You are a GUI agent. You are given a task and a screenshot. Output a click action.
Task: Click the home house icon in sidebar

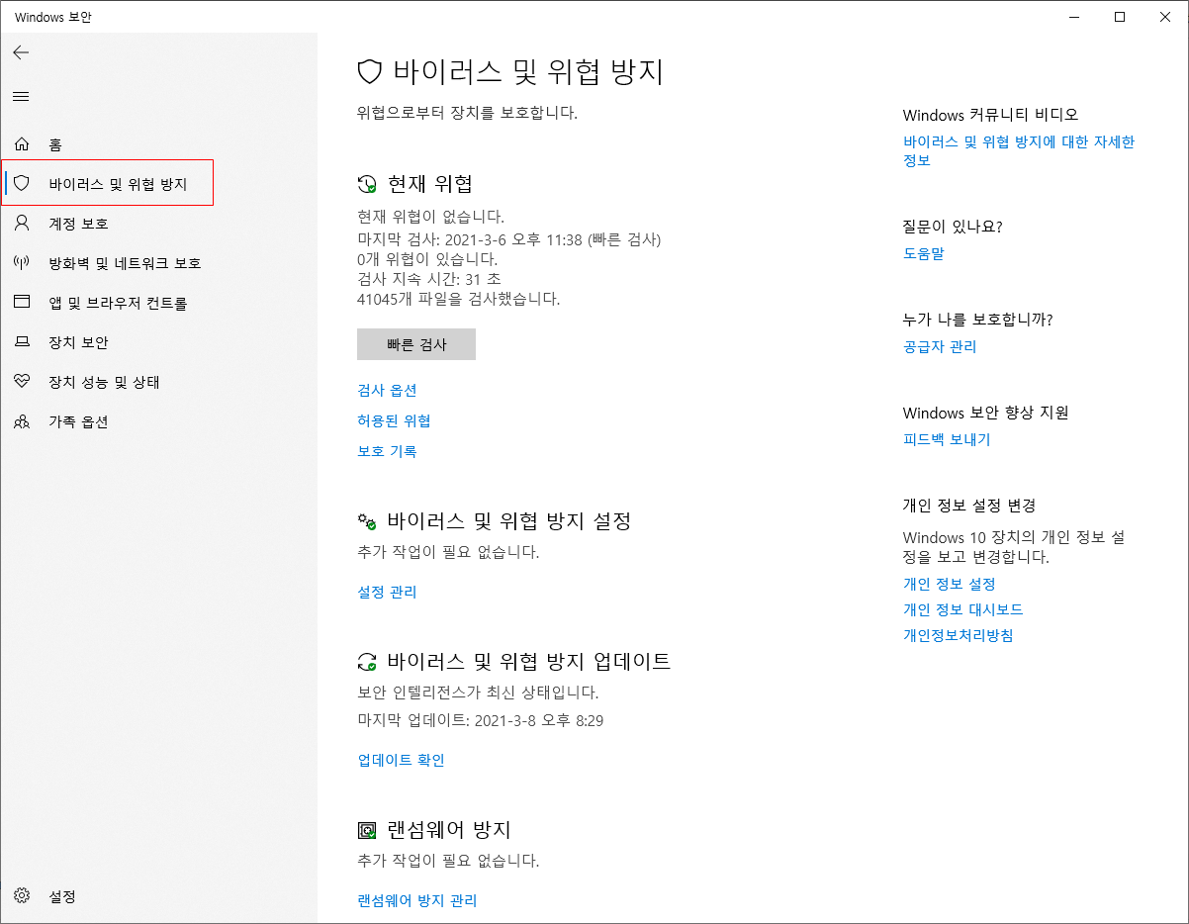tap(22, 144)
